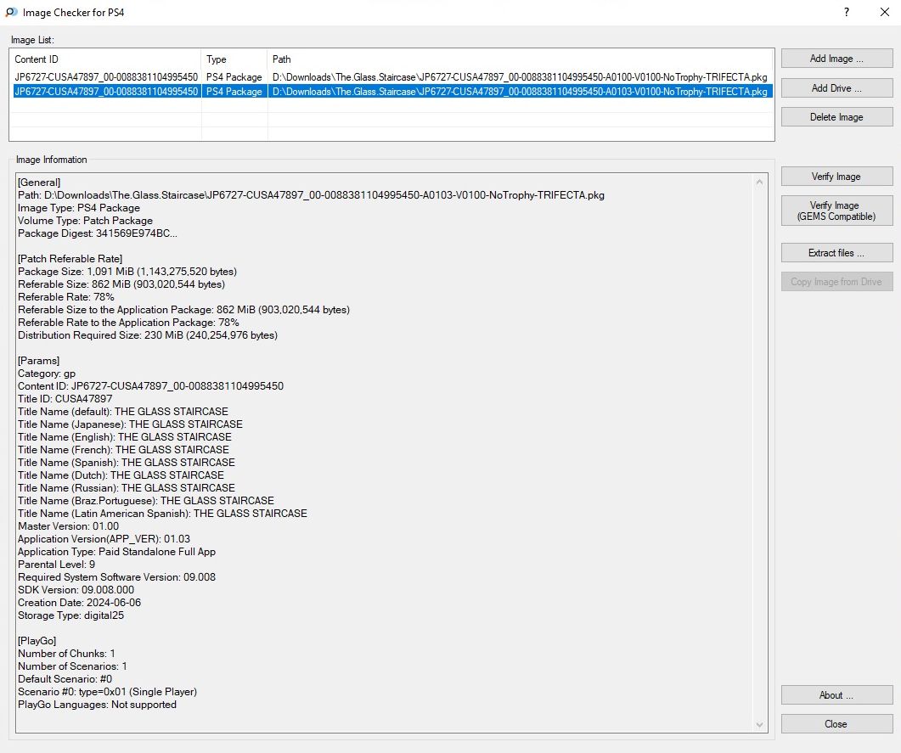Click Title Name (Russian) line
901x753 pixels.
(x=127, y=488)
